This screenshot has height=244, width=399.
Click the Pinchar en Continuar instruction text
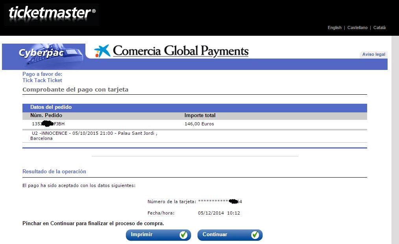pos(93,224)
